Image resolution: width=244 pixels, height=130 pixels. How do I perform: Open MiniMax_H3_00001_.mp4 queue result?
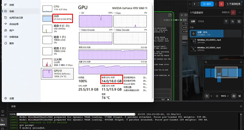pyautogui.click(x=216, y=49)
